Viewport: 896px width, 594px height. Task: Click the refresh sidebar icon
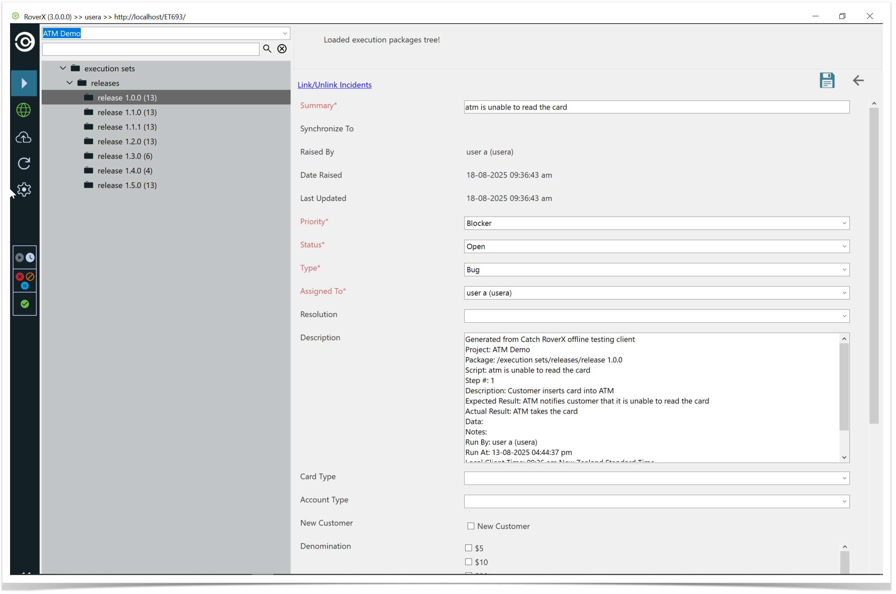click(24, 163)
